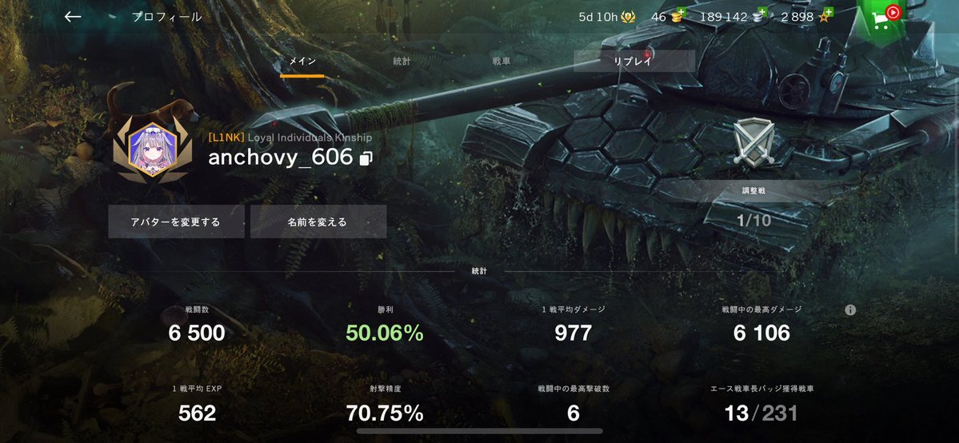Screen dimensions: 959x443
Task: Copy the anchovy_606 player name icon
Action: [366, 158]
